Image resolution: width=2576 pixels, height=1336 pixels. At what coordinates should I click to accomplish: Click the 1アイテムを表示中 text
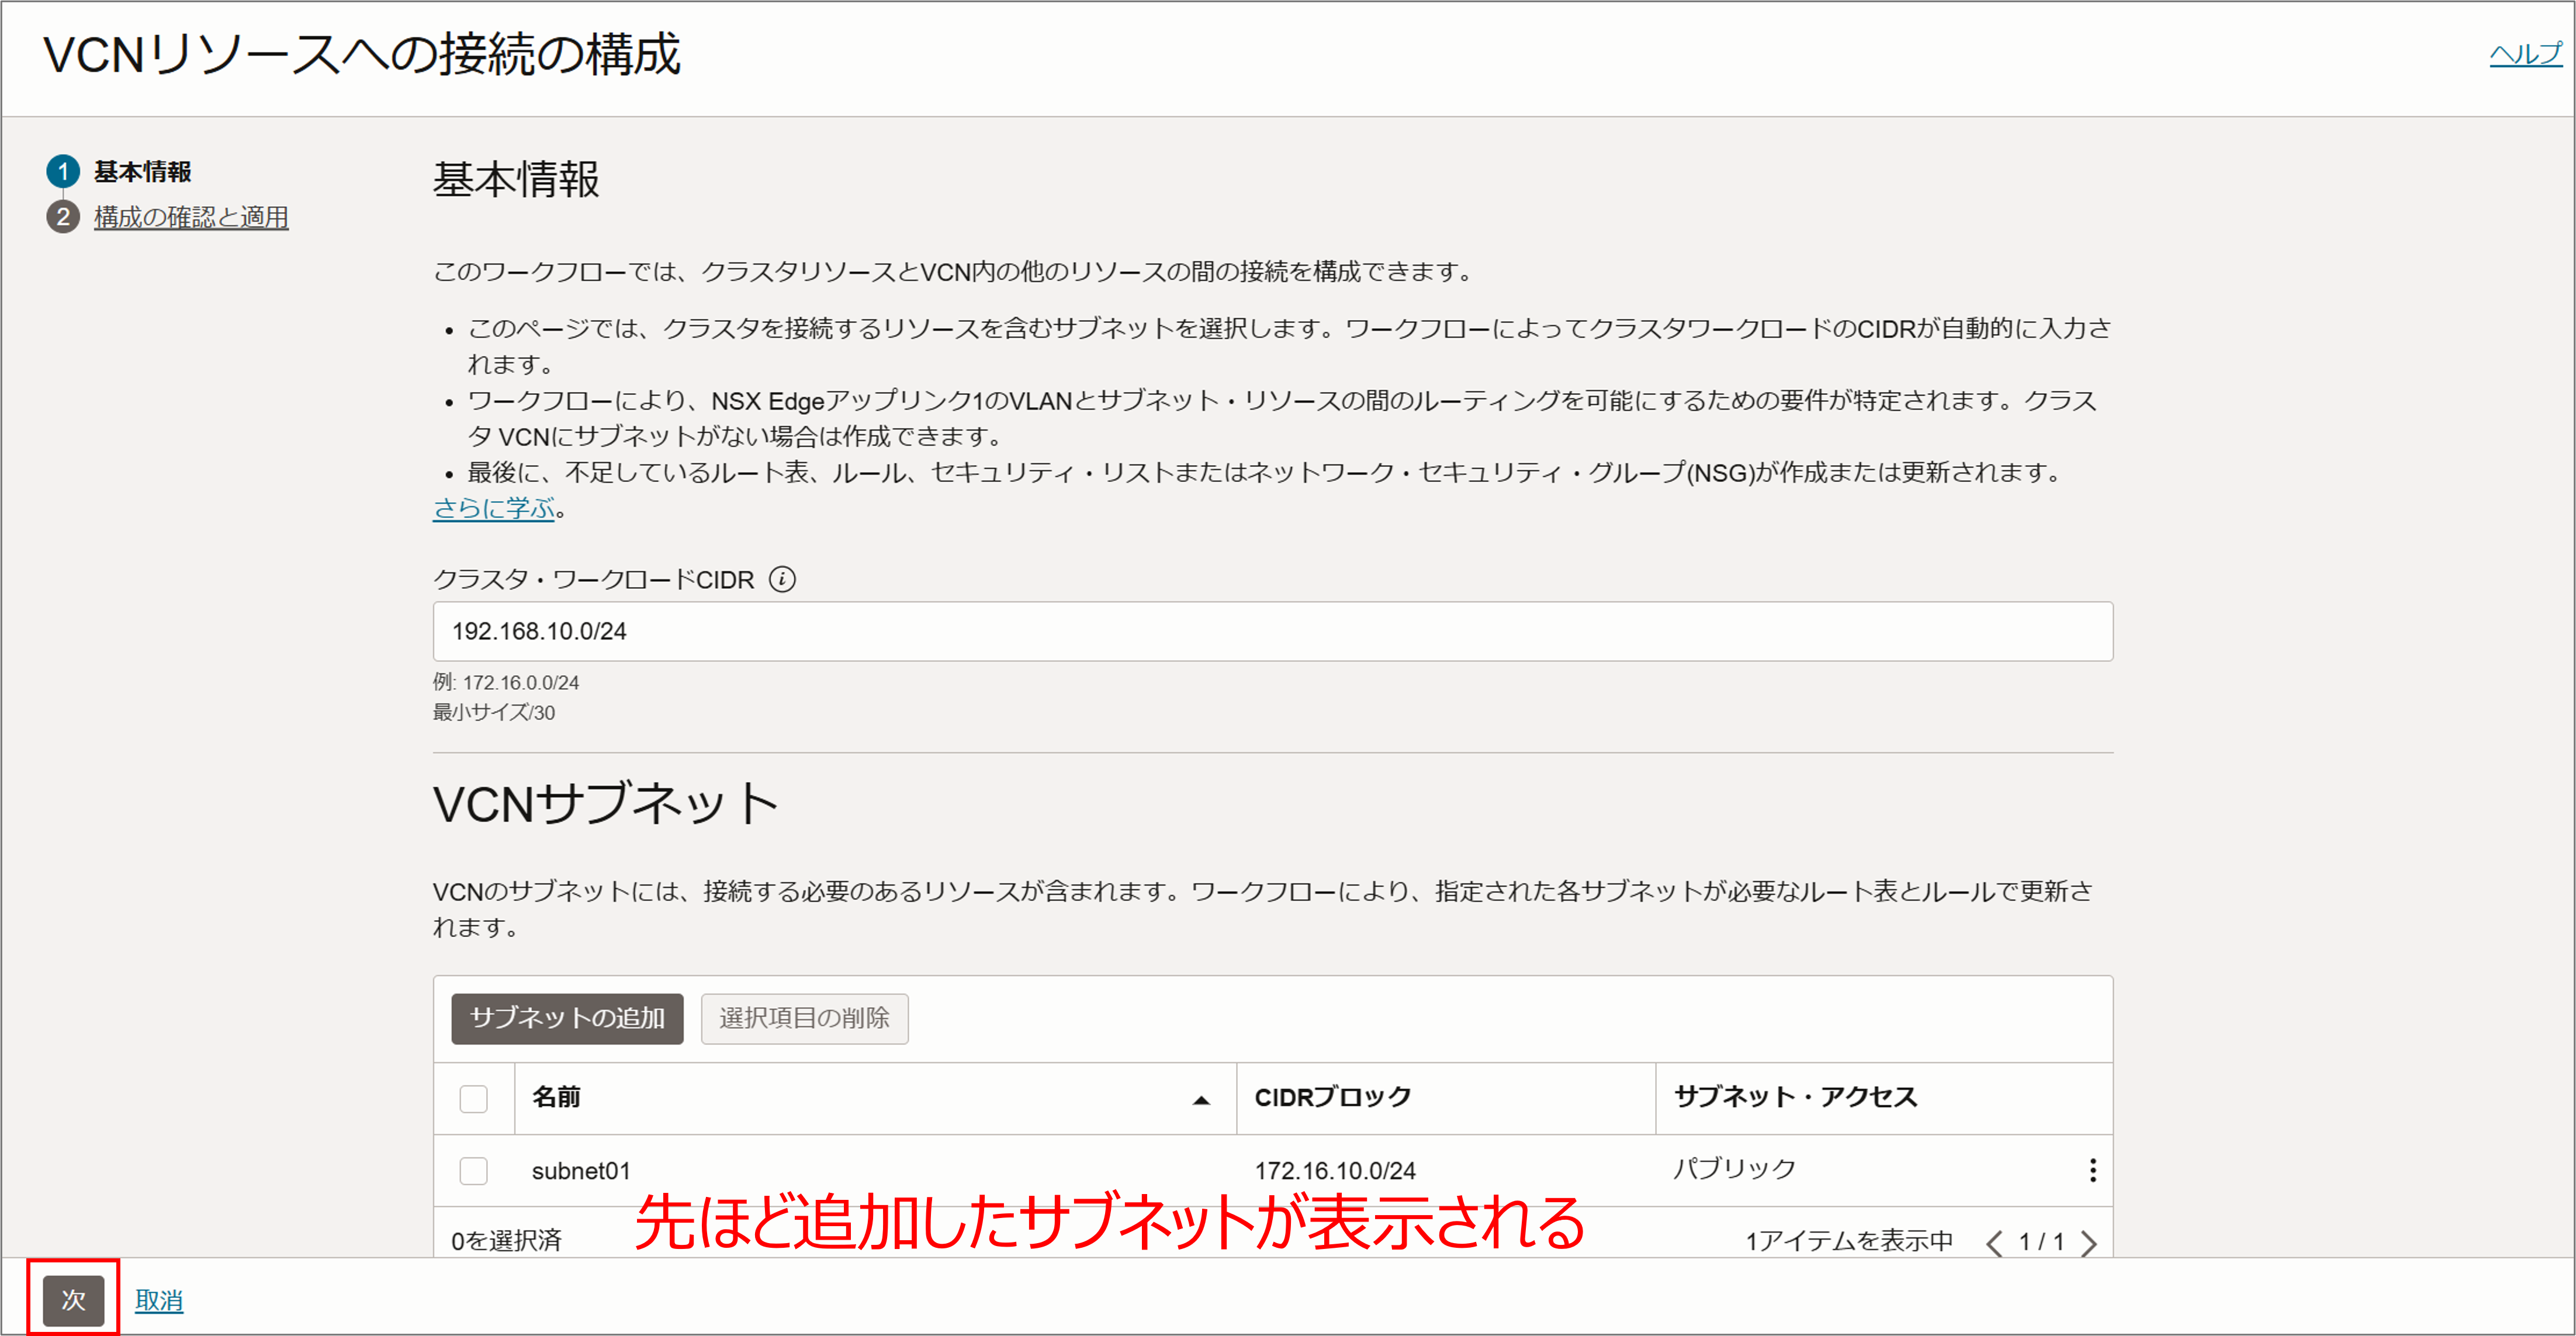pyautogui.click(x=1848, y=1241)
